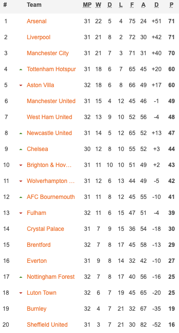
Task: Click red down arrow beside Wolverhampton
Action: coord(21,181)
